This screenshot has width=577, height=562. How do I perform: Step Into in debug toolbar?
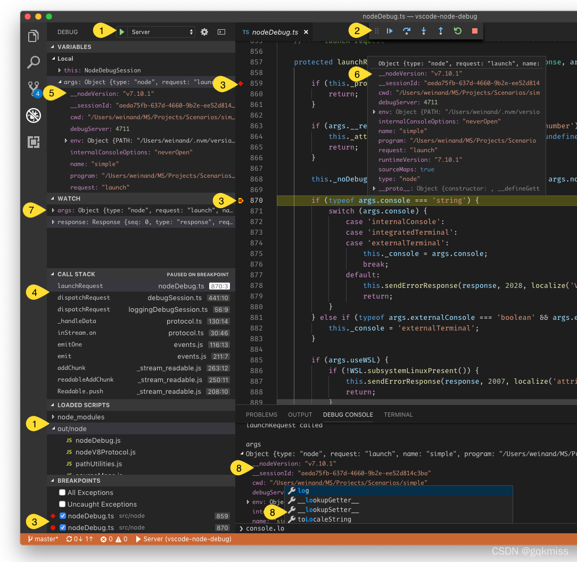point(424,31)
